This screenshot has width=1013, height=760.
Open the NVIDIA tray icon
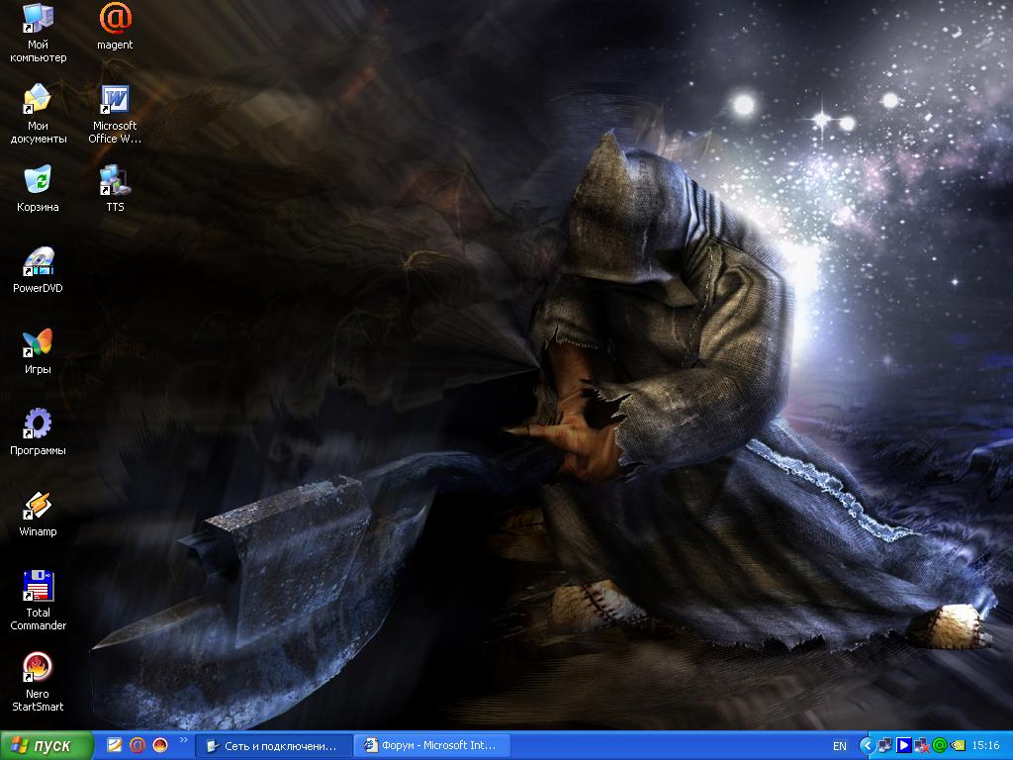[958, 746]
